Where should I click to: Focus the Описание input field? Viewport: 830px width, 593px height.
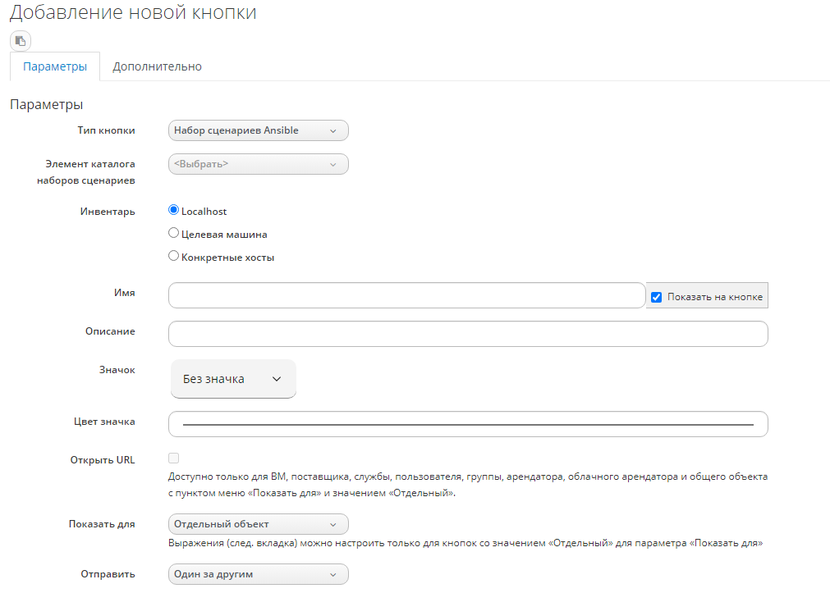coord(467,334)
